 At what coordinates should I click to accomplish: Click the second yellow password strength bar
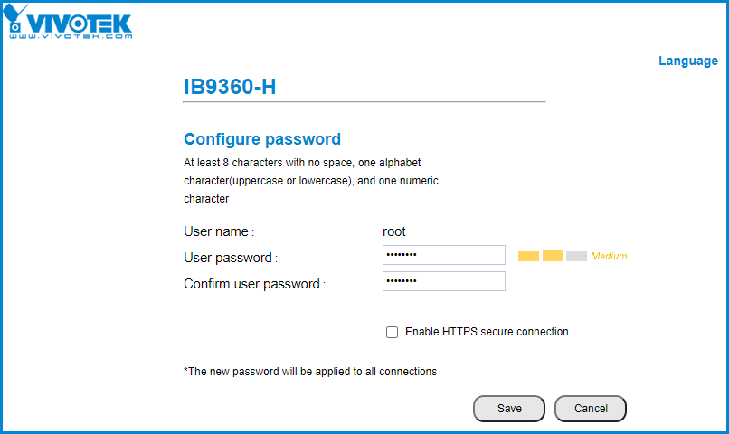553,257
